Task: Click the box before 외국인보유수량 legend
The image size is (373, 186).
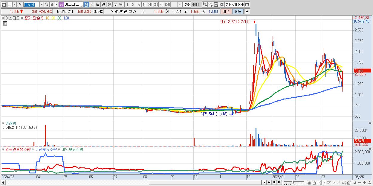Action: pyautogui.click(x=3, y=149)
